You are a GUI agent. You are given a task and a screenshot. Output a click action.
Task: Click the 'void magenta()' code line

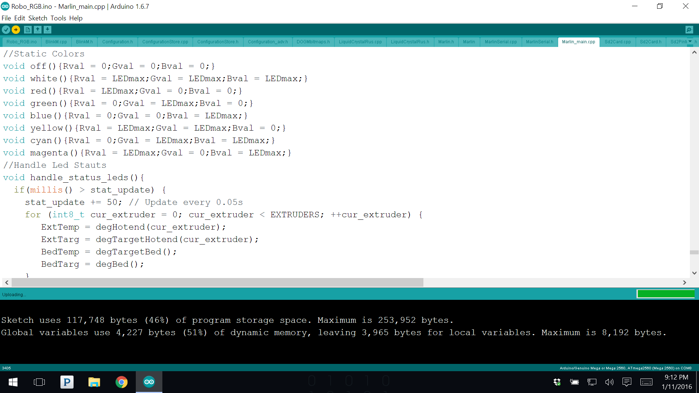pos(147,153)
